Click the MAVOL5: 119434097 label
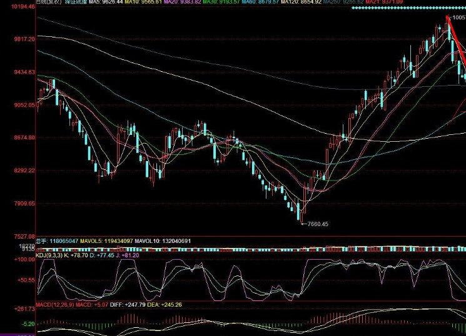 pos(106,241)
